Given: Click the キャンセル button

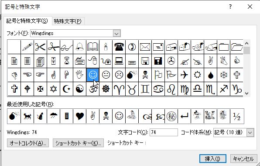Looking at the screenshot, I should [x=243, y=159].
